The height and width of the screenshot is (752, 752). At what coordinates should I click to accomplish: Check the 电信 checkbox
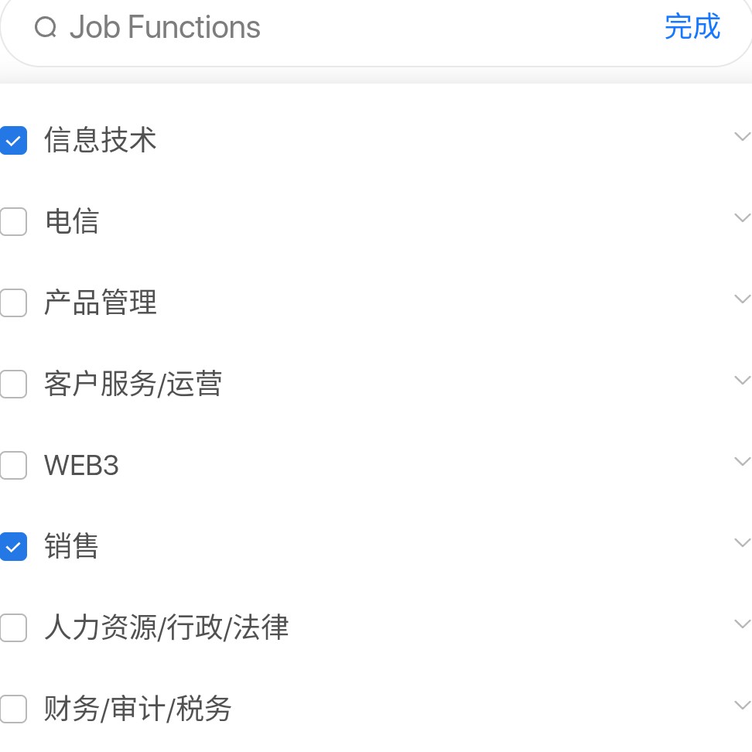click(13, 221)
